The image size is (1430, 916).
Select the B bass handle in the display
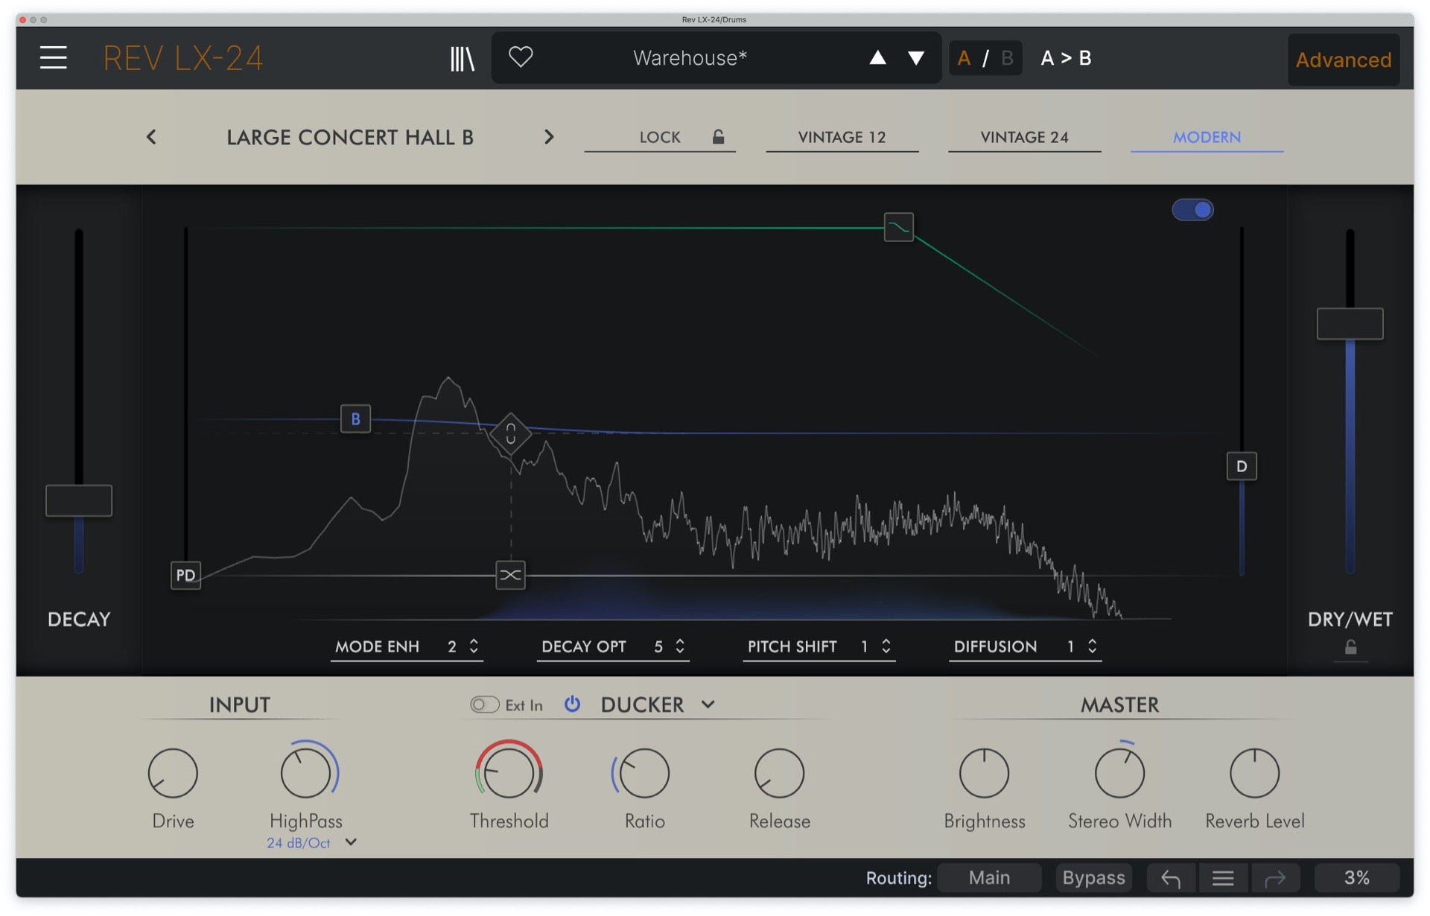click(x=355, y=419)
